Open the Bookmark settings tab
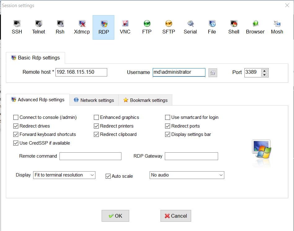 pyautogui.click(x=145, y=100)
